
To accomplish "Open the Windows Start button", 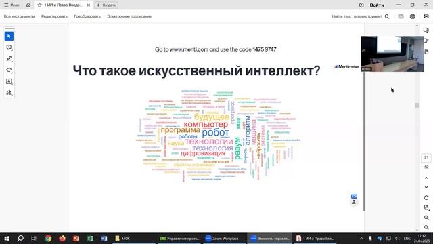I will pyautogui.click(x=7, y=238).
